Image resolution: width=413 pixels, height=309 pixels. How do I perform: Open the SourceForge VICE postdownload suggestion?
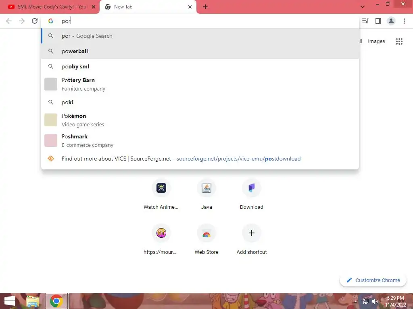click(x=200, y=159)
